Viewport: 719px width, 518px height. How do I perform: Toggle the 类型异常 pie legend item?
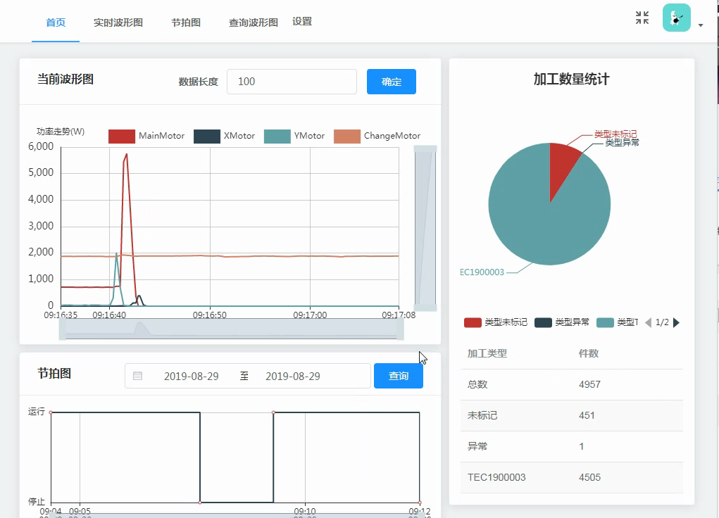pos(562,322)
